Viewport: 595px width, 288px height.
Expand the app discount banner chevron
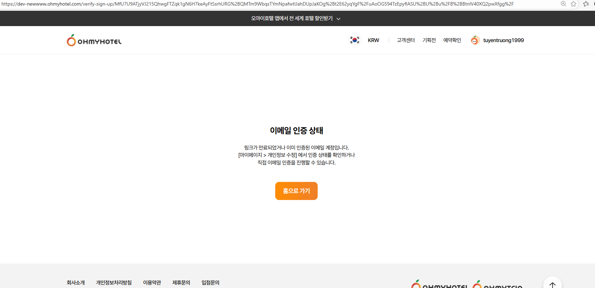tap(339, 19)
